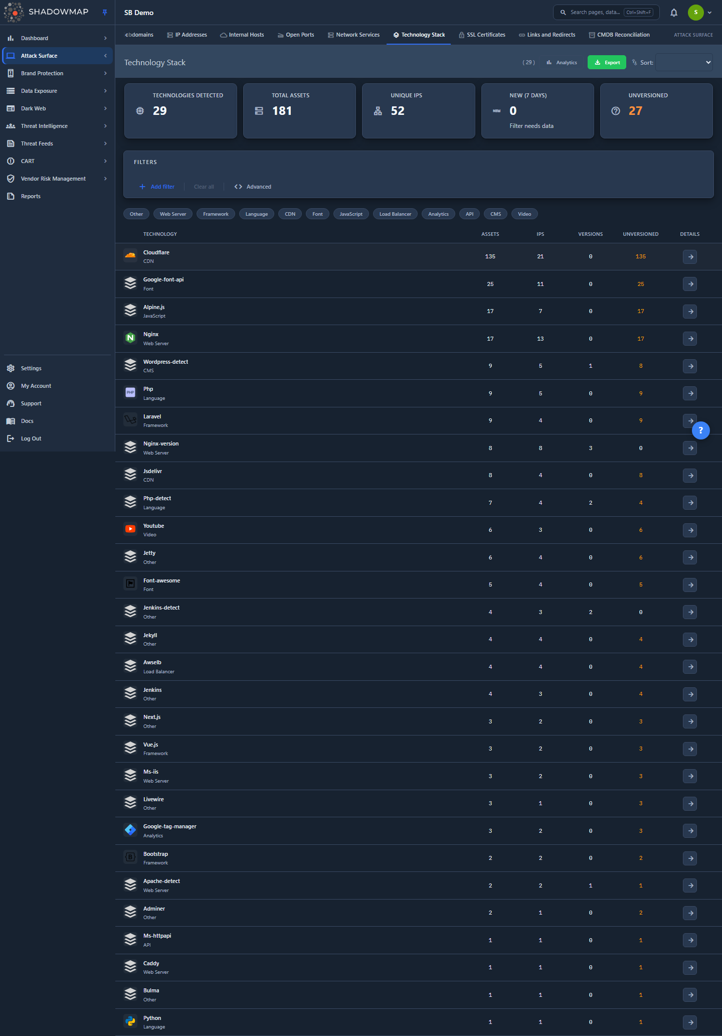The image size is (722, 1036).
Task: Toggle the Font category chip
Action: coord(318,214)
